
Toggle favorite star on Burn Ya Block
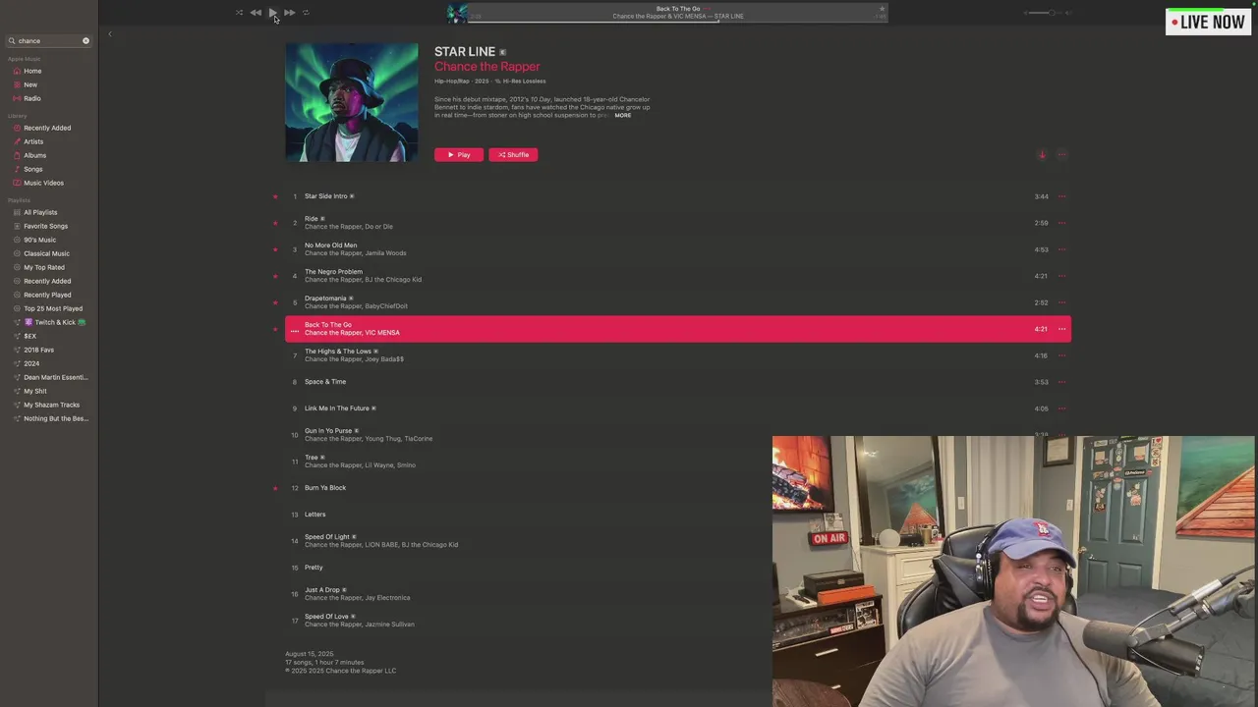(275, 488)
